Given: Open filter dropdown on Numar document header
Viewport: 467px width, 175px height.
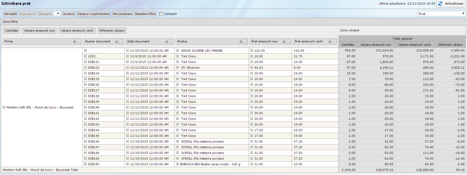Looking at the screenshot, I should [x=121, y=42].
